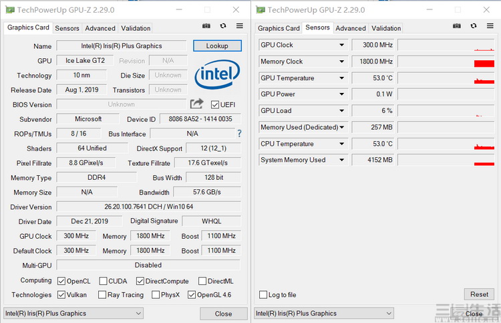
Task: Click the Reset button in Sensors window
Action: pyautogui.click(x=479, y=294)
